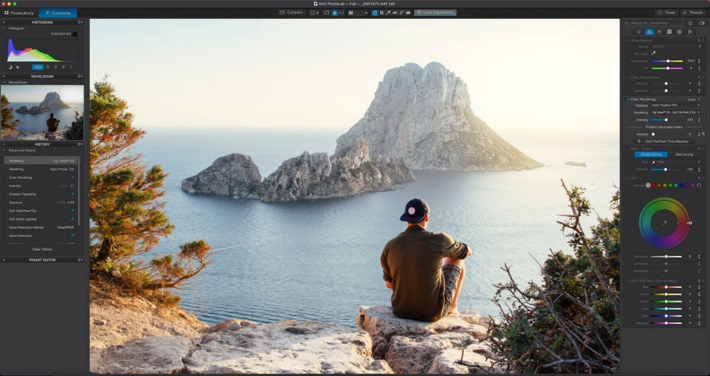
Task: Open the Watermark and effects tab
Action: coord(679,32)
